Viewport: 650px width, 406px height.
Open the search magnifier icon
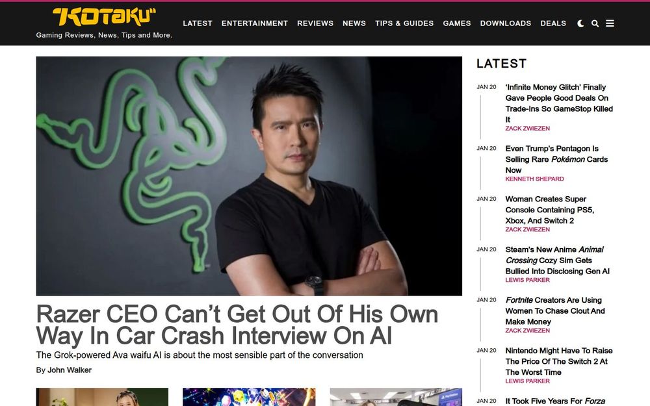(595, 23)
